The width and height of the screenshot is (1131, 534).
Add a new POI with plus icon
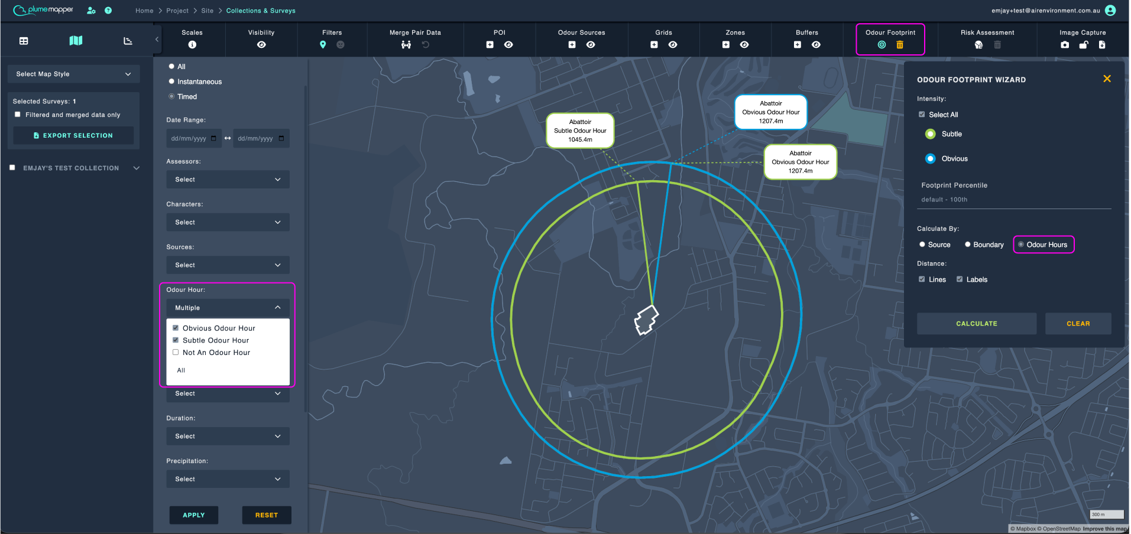(x=490, y=45)
